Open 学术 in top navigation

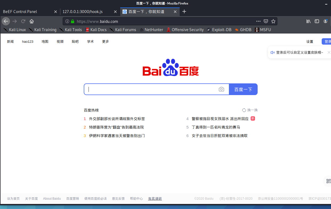(x=90, y=42)
